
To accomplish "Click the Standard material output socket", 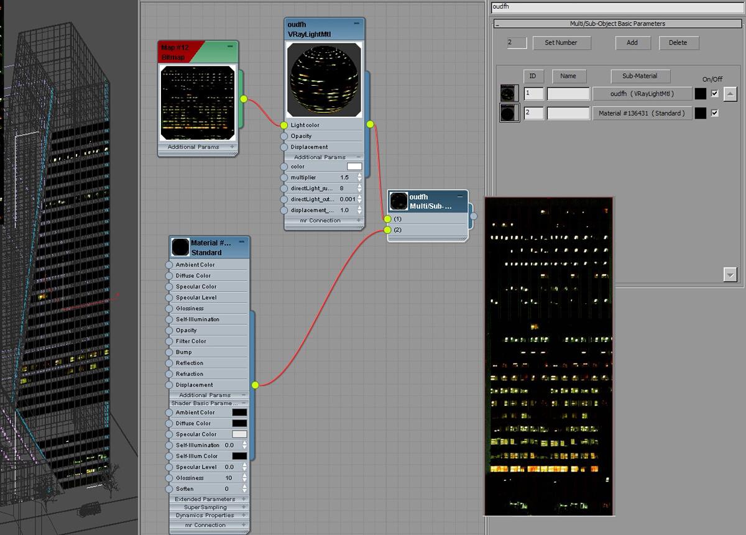I will 255,385.
